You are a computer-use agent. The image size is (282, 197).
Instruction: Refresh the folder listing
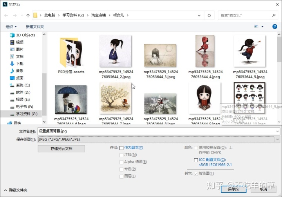(209, 16)
